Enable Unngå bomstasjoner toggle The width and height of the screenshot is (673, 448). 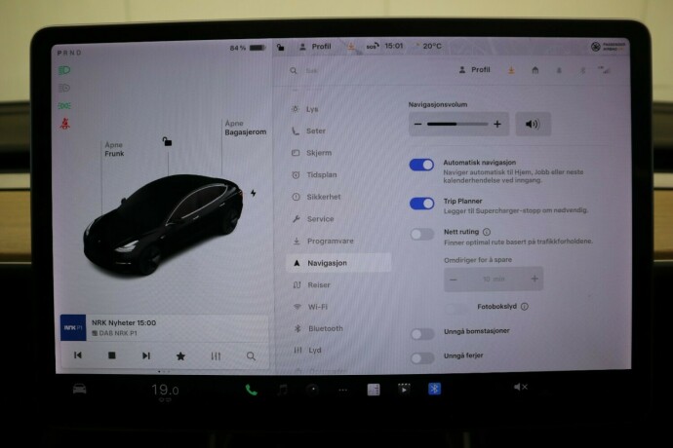(x=422, y=334)
